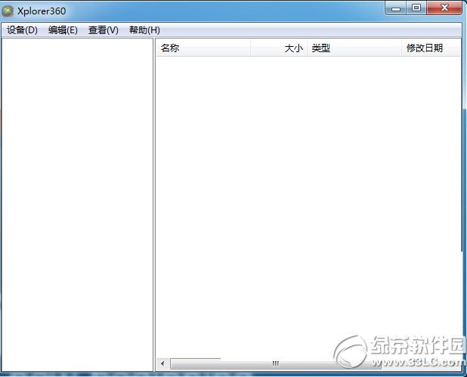Open the 设备(D) menu
The height and width of the screenshot is (377, 467).
[22, 30]
